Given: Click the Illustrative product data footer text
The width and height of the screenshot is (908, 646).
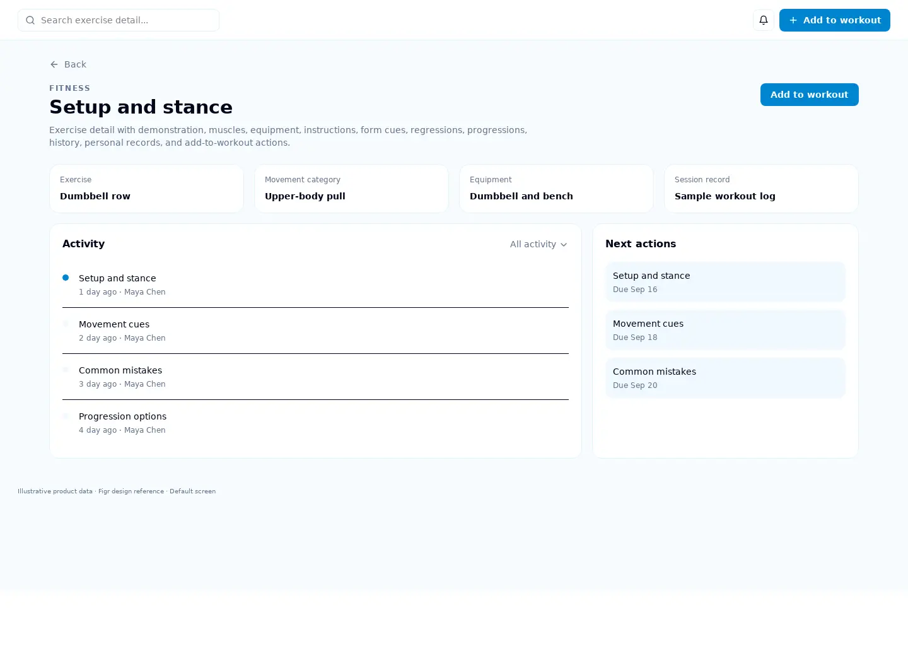Looking at the screenshot, I should pos(117,491).
